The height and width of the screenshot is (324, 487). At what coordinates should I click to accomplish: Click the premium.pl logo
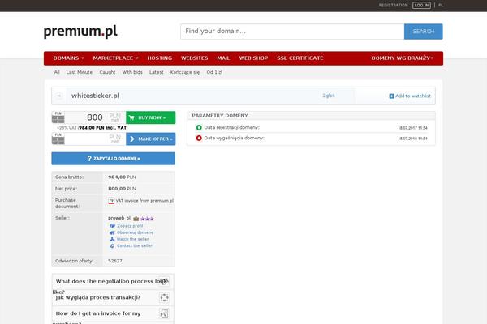click(x=80, y=32)
